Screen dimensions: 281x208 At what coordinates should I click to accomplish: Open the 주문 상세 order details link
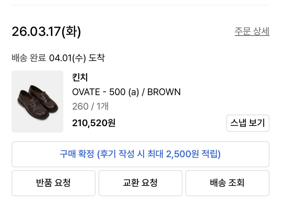252,32
